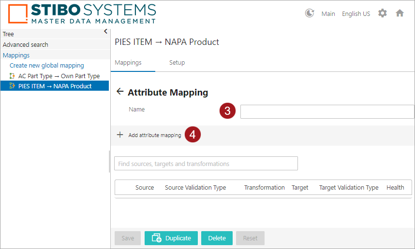Go to the home icon
The height and width of the screenshot is (249, 415).
click(x=400, y=14)
